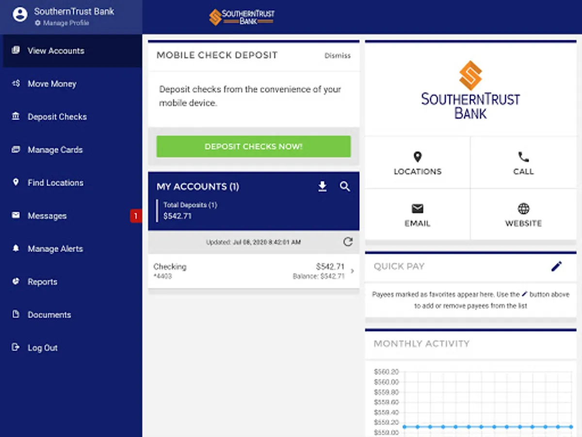
Task: Click the View Accounts sidebar icon
Action: pos(16,50)
